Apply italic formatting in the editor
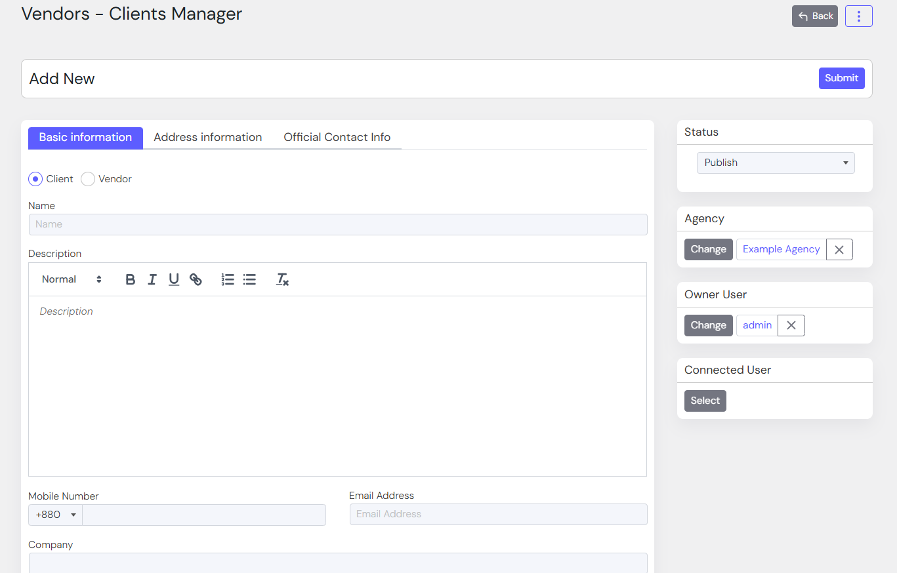The height and width of the screenshot is (573, 897). pyautogui.click(x=152, y=280)
